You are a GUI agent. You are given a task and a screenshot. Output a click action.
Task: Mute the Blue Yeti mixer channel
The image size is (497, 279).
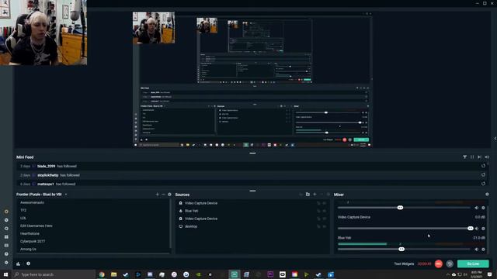click(x=476, y=250)
